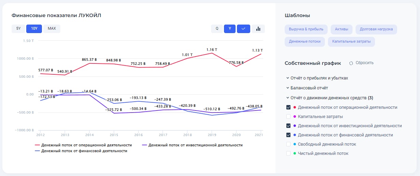Click magenta dot beside Капитальные затраты option
The height and width of the screenshot is (176, 420).
coord(294,117)
